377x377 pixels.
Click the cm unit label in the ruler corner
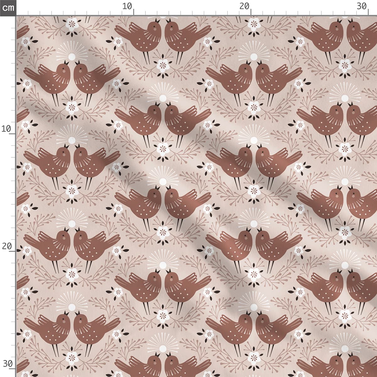pos(8,8)
